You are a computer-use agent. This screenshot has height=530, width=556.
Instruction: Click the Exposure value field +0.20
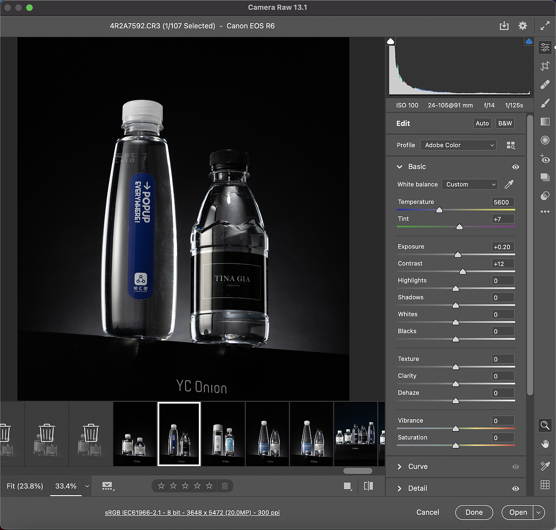[x=503, y=247]
